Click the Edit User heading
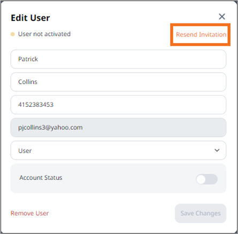 pyautogui.click(x=30, y=18)
